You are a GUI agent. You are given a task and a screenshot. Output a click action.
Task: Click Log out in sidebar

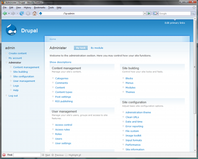(13, 96)
